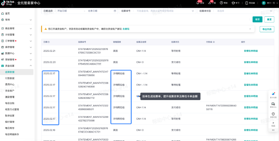Click the 库存管理 icon in sidebar
Image resolution: width=279 pixels, height=141 pixels.
(x=2, y=47)
